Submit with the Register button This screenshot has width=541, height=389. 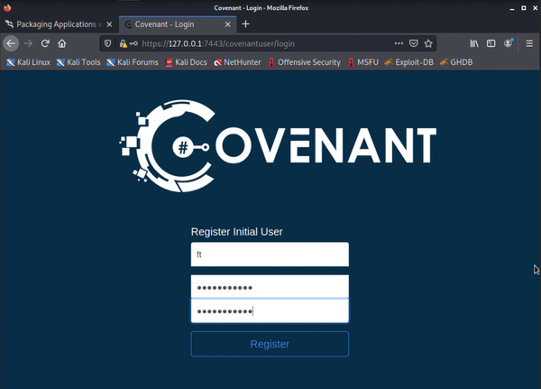click(x=270, y=344)
